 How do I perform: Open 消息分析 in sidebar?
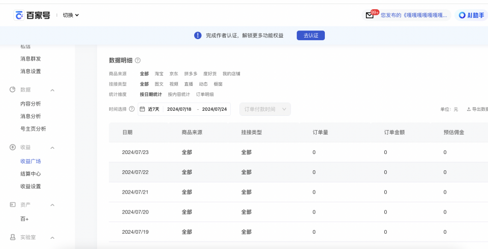pyautogui.click(x=30, y=116)
